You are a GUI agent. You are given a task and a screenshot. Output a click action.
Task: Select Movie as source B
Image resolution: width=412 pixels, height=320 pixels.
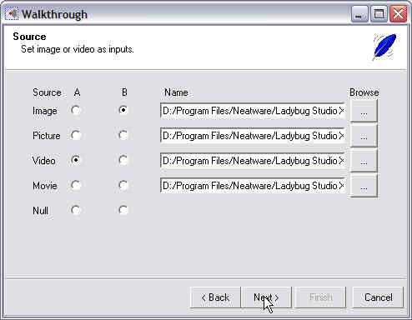(123, 185)
